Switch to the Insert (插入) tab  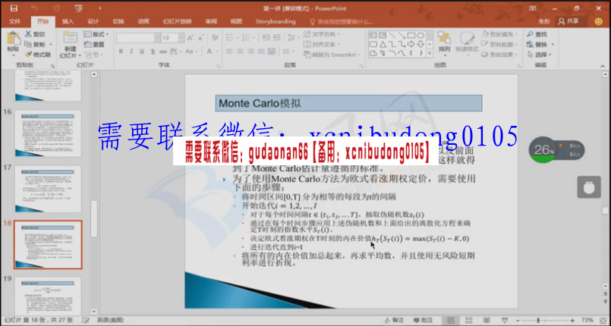pos(68,21)
